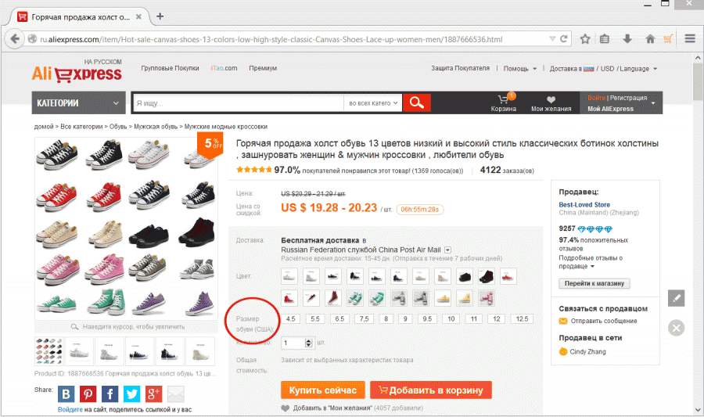Close the Горячая продажа browser tab
Image resolution: width=704 pixels, height=417 pixels.
[138, 17]
